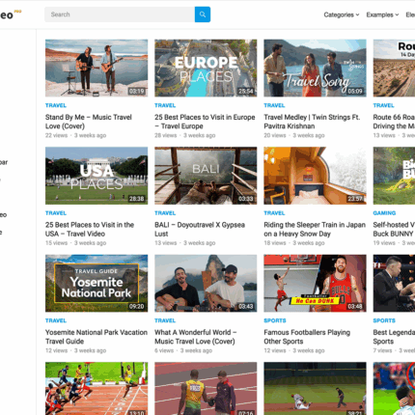Open Yosemite National Park video thumbnail
415x415 pixels.
click(97, 284)
